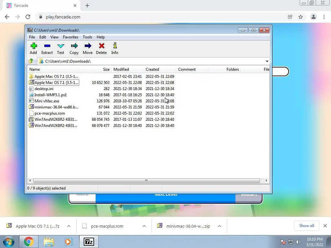Expand options for Apple Mac OS 7.1 download
Viewport: 331px width, 248px height.
(69, 226)
